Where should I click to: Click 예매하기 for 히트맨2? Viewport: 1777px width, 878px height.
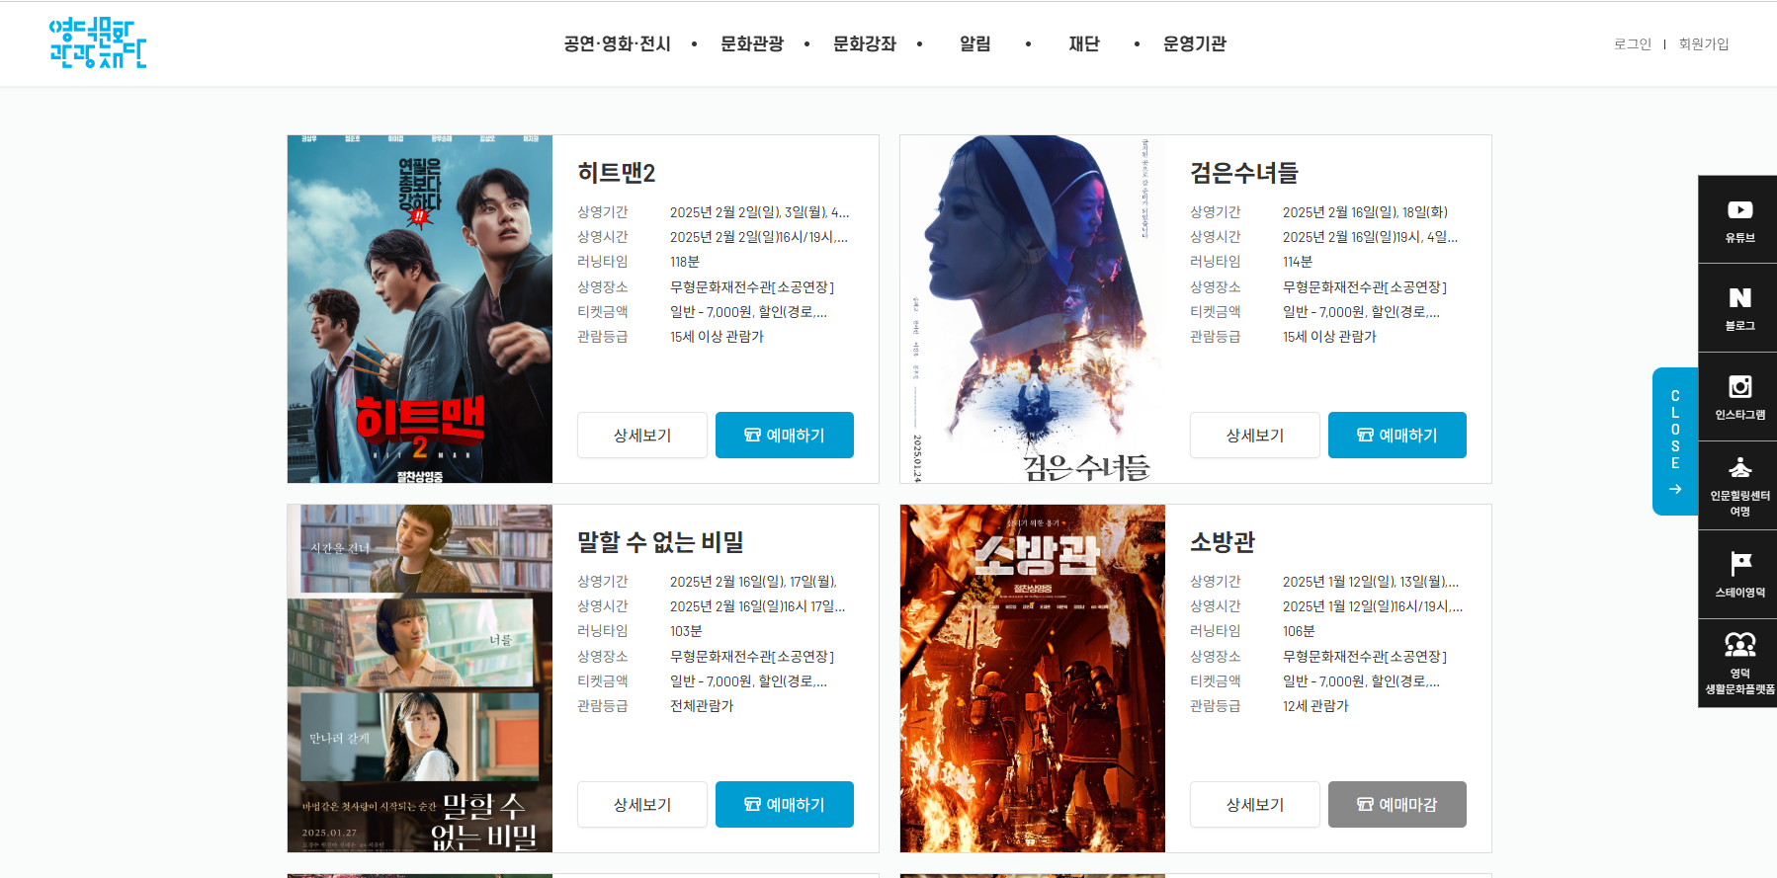[x=784, y=436]
